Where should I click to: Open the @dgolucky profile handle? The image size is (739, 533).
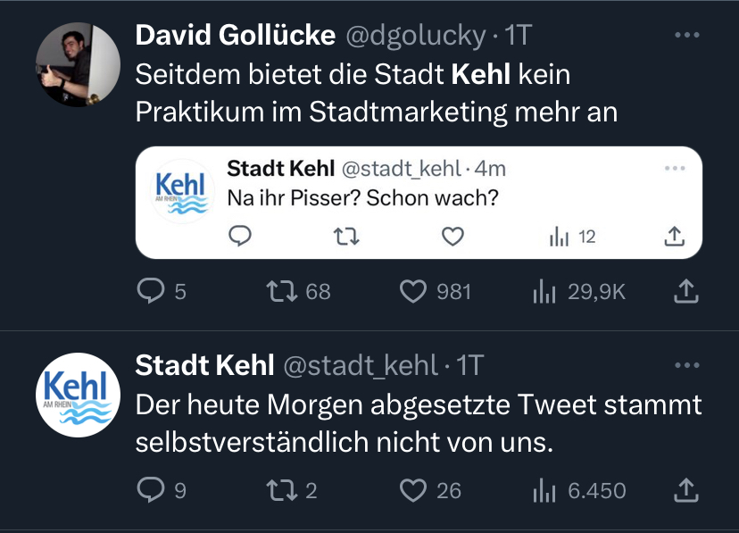pos(415,36)
